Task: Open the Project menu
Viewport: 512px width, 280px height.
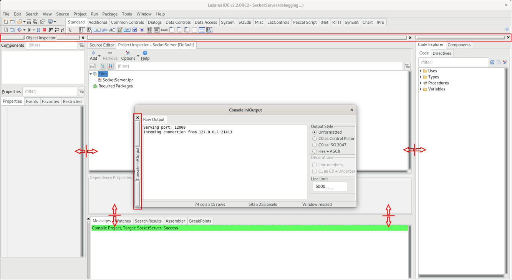Action: pos(80,14)
